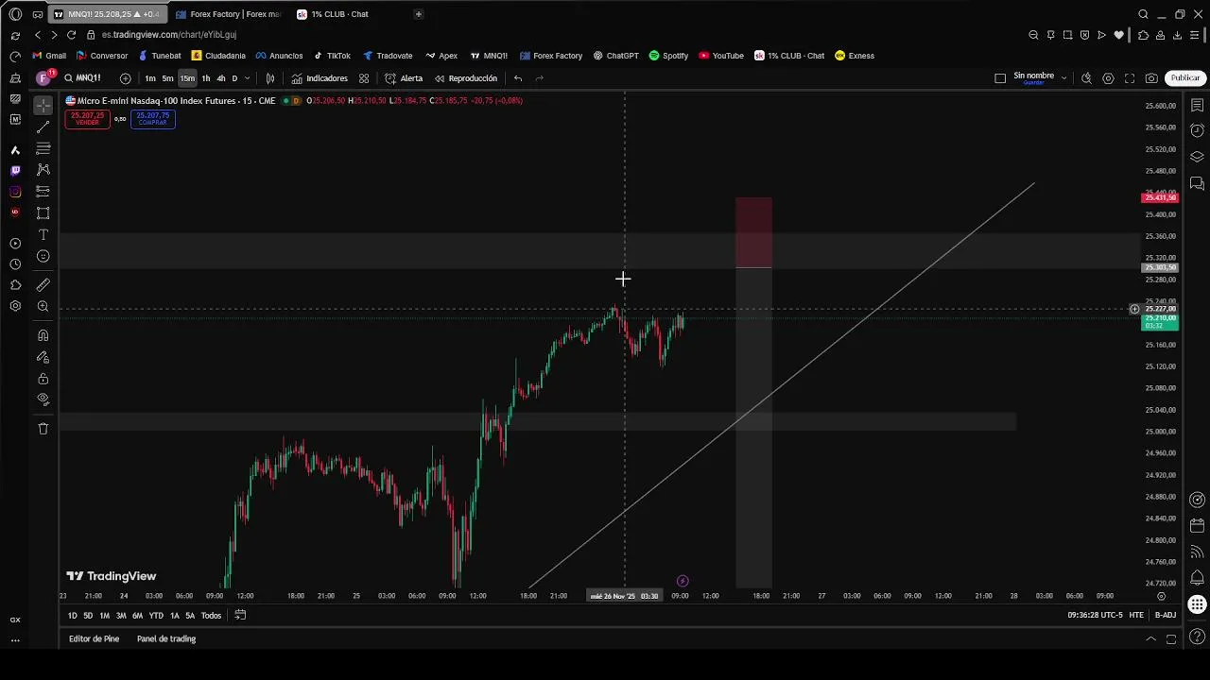Open chart settings gear in top toolbar

[x=1108, y=78]
